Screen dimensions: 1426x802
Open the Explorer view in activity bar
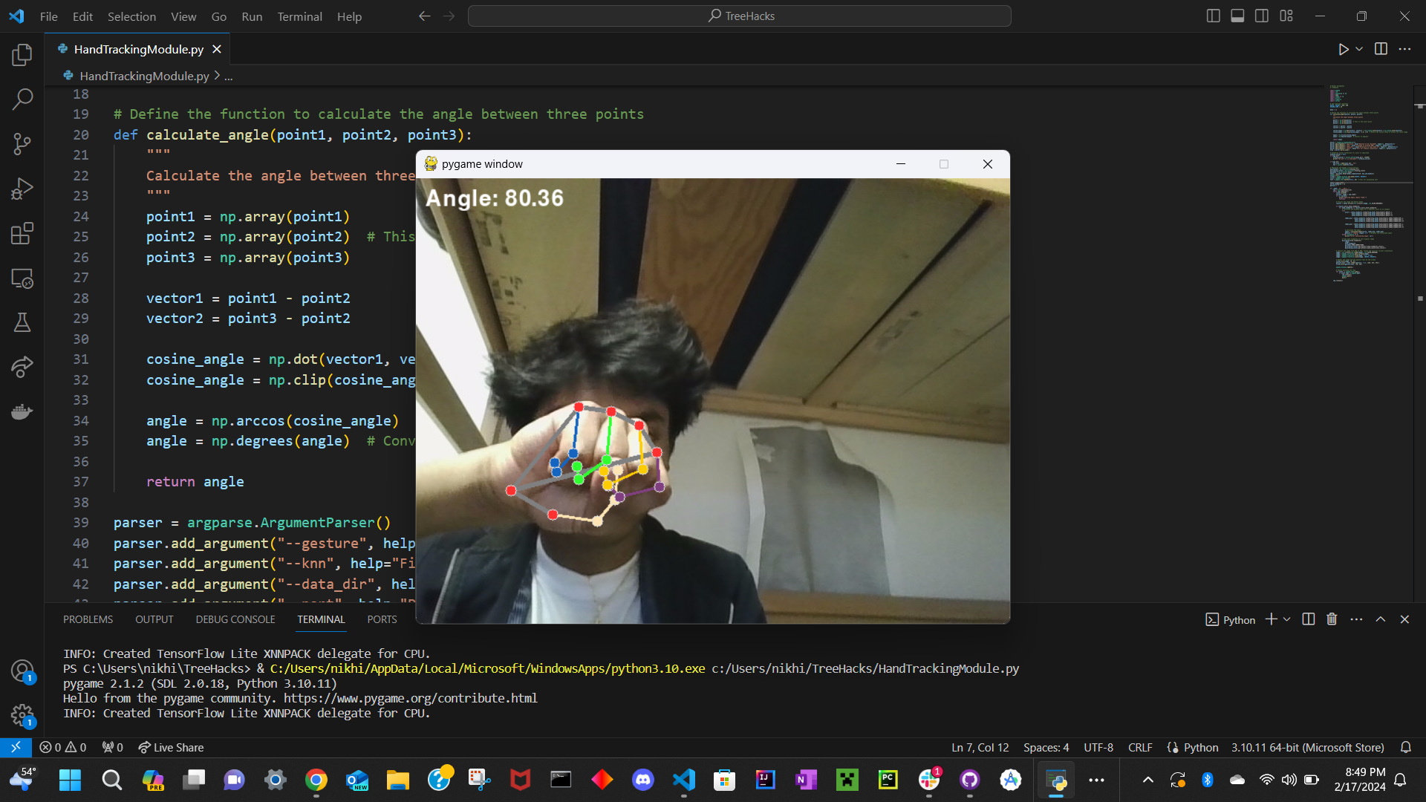click(x=22, y=54)
